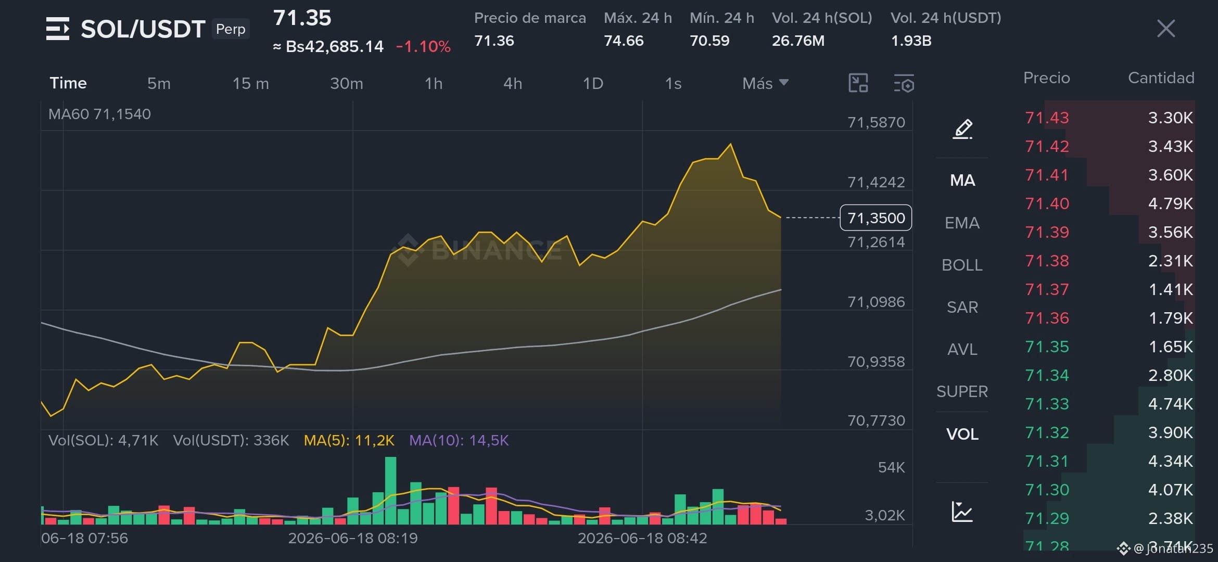Open the chart settings icon
This screenshot has width=1218, height=562.
pyautogui.click(x=904, y=83)
